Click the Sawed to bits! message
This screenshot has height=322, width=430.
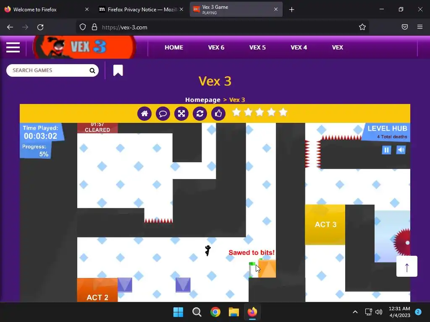click(x=252, y=252)
